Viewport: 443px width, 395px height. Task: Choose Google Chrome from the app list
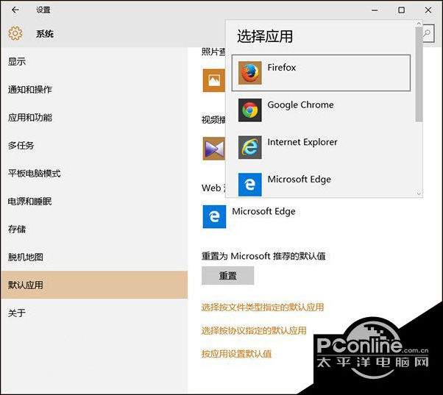(321, 110)
